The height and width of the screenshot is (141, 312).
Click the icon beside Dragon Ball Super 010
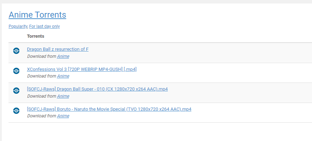(x=16, y=91)
